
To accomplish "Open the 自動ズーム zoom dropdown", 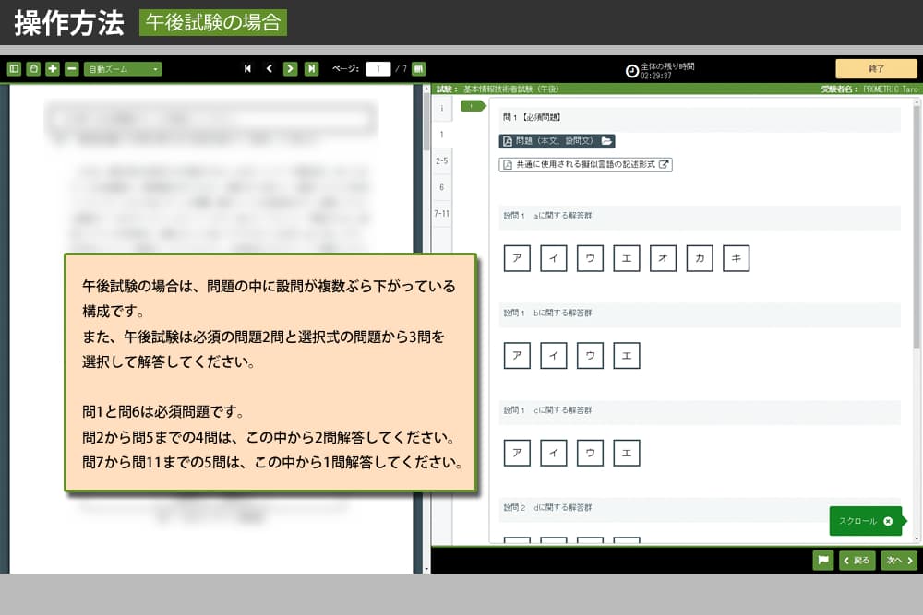I will point(123,69).
